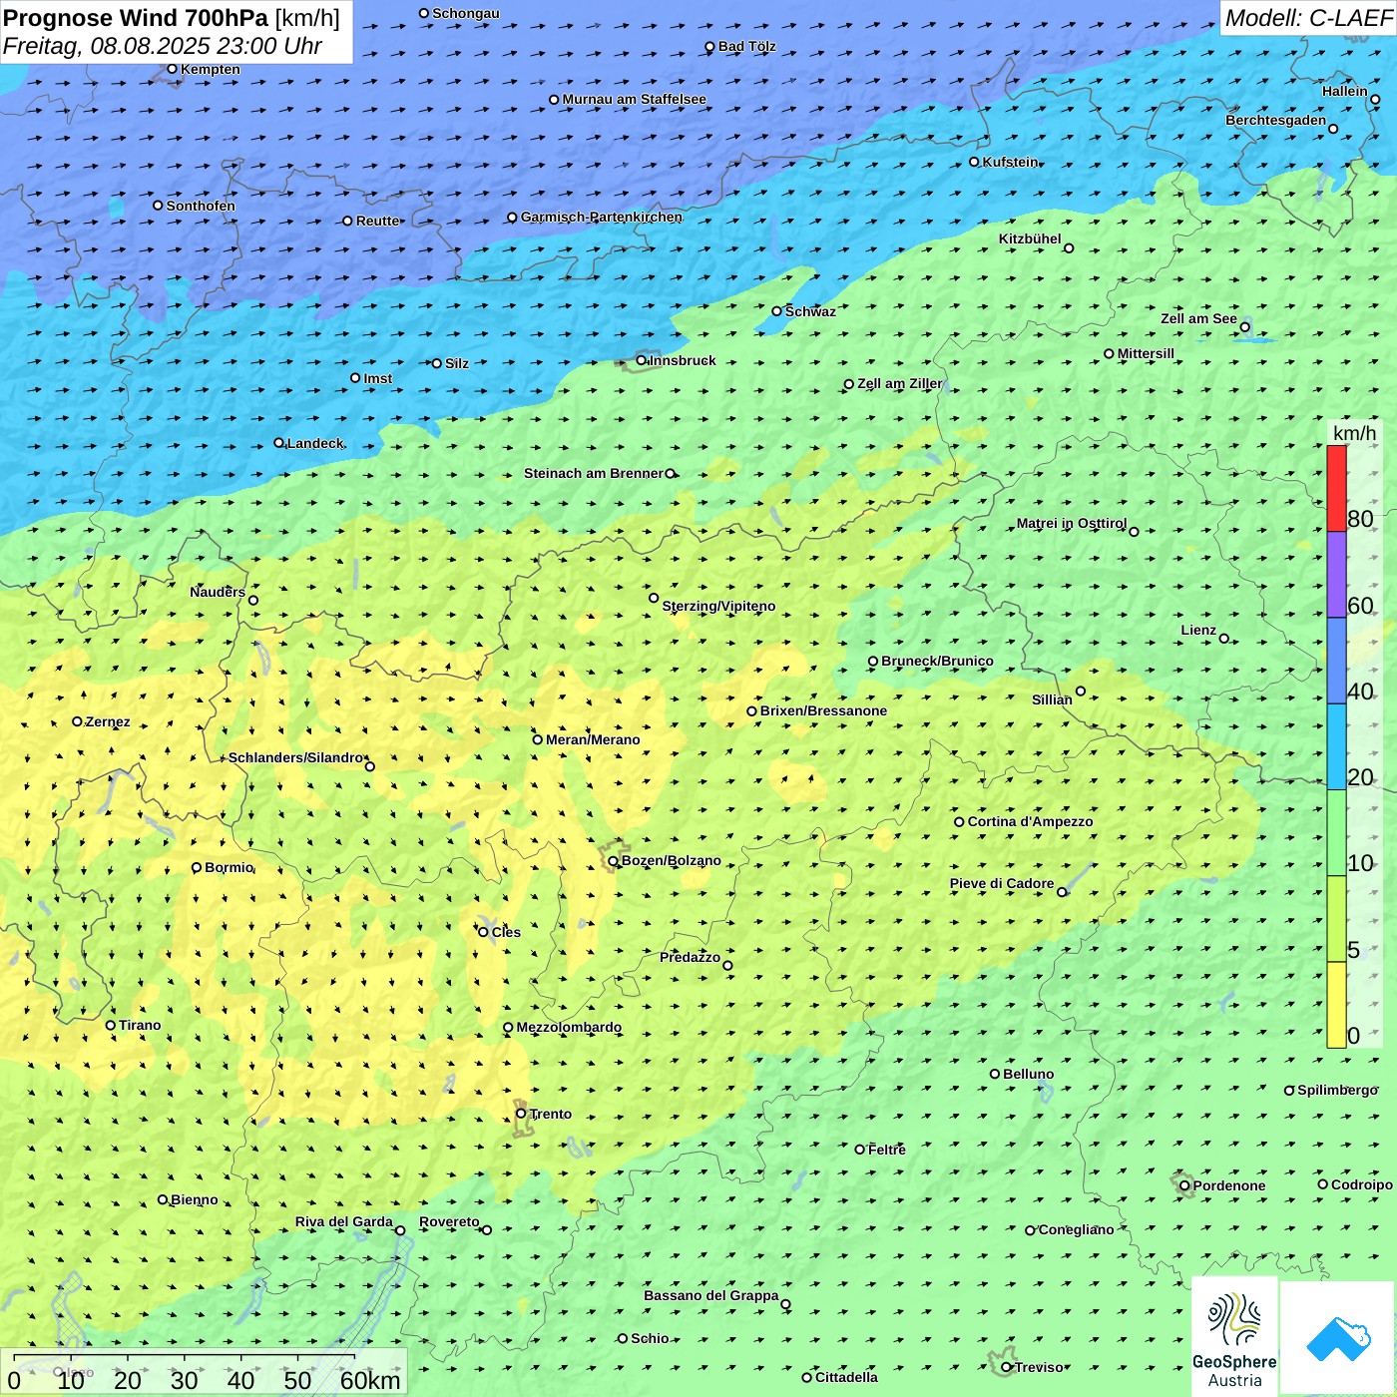Image resolution: width=1397 pixels, height=1397 pixels.
Task: Click the Meran/Merano place label
Action: coord(593,739)
